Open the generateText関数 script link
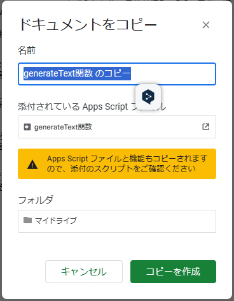The width and height of the screenshot is (234, 301). (x=63, y=127)
